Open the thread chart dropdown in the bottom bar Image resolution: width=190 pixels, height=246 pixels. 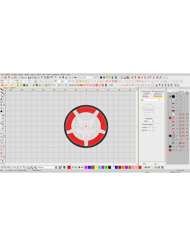46,167
